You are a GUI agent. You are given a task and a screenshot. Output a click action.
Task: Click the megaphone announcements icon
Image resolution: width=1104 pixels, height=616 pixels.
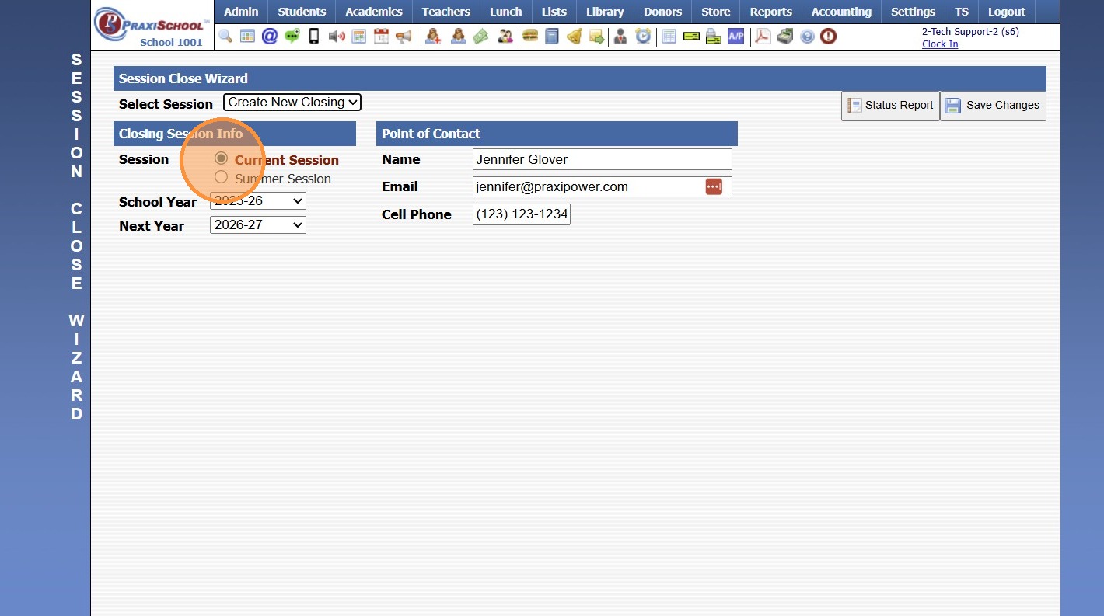(404, 37)
